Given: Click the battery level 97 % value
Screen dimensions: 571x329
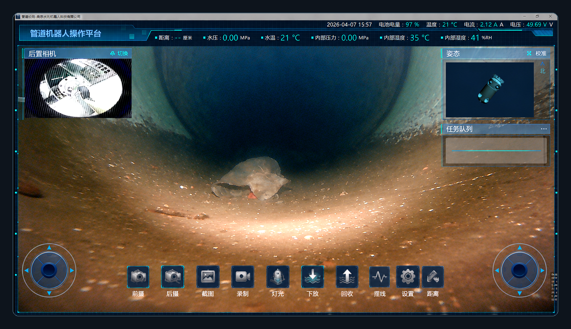Looking at the screenshot, I should tap(412, 25).
